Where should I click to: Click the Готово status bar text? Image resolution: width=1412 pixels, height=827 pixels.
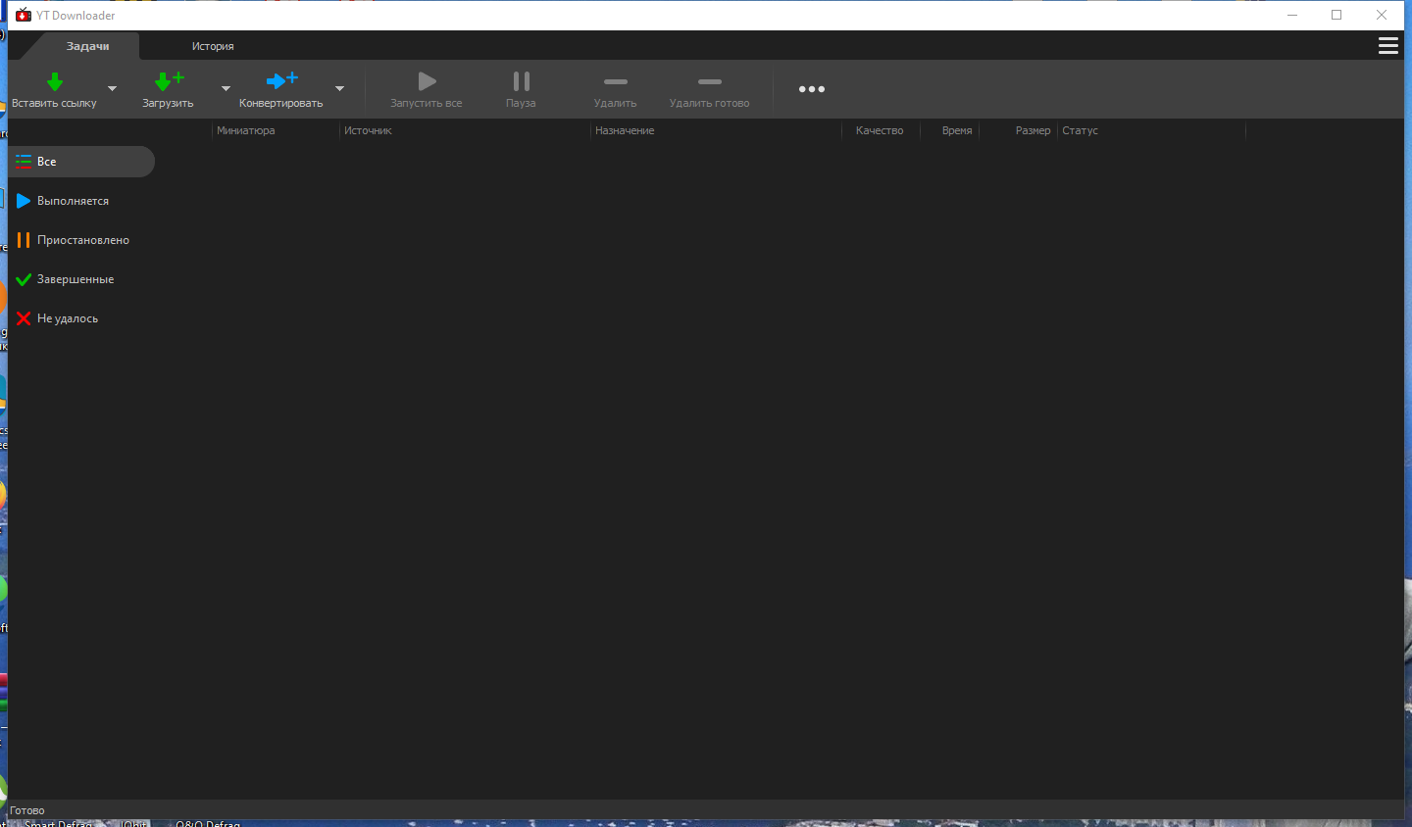27,810
